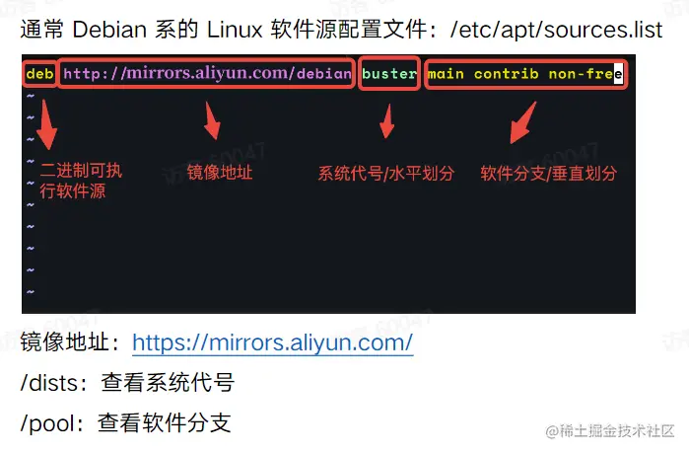The image size is (689, 453).
Task: Click the '/dists：查看系统代号' line
Action: tap(127, 382)
